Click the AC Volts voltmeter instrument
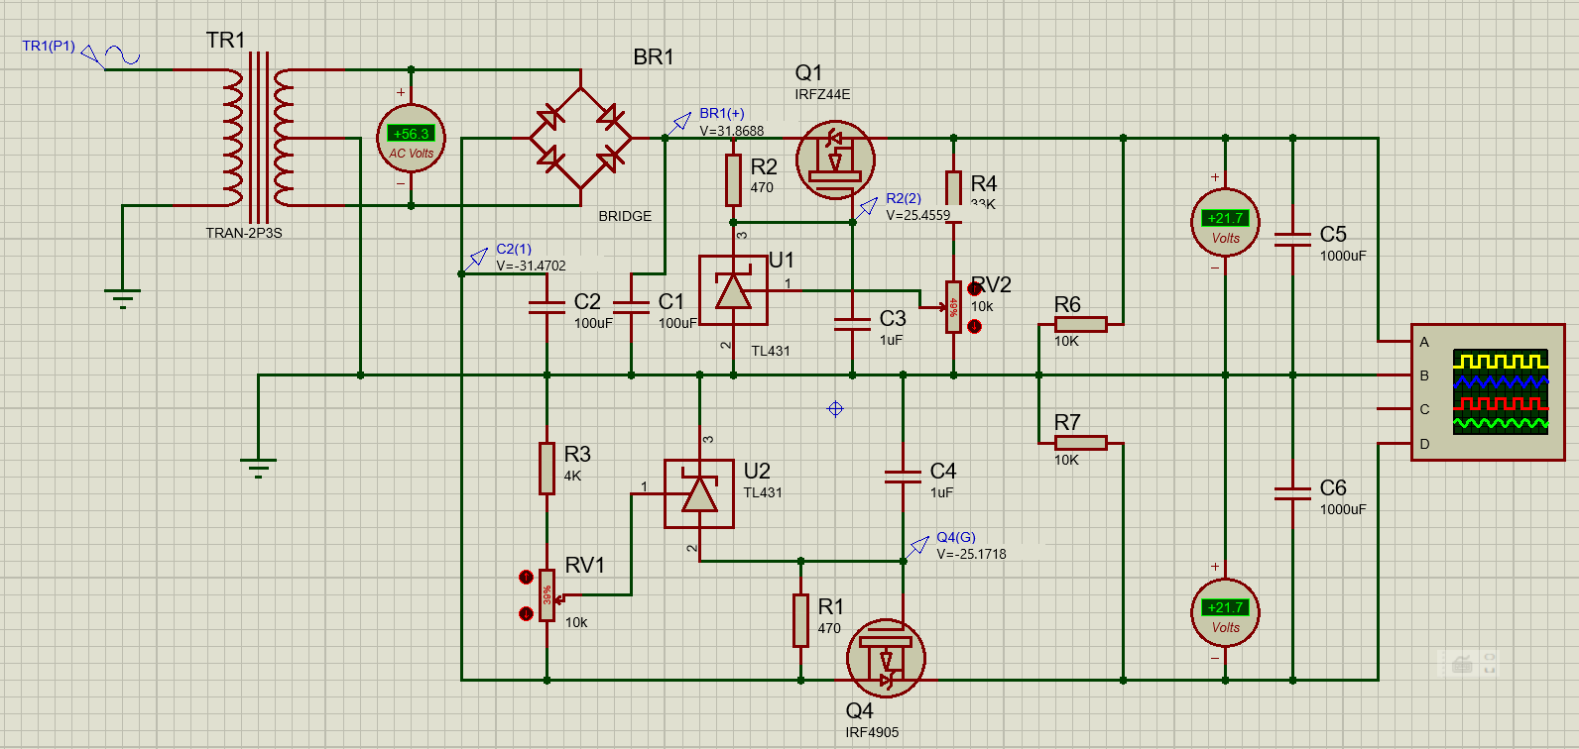This screenshot has height=749, width=1579. pos(411,138)
